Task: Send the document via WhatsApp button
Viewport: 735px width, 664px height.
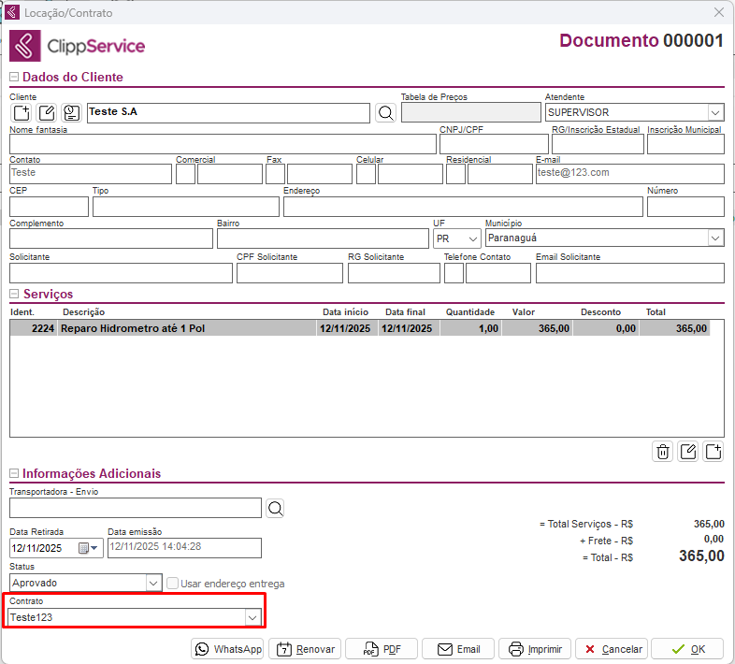Action: tap(228, 649)
